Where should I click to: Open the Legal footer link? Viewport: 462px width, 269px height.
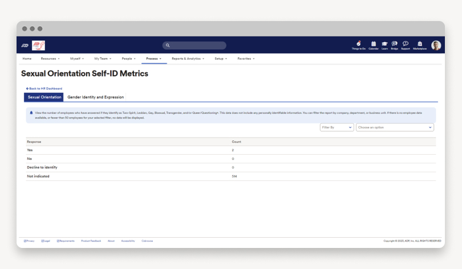tap(46, 241)
